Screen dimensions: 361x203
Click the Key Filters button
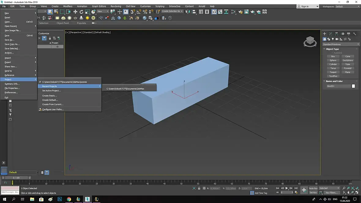[x=331, y=193]
